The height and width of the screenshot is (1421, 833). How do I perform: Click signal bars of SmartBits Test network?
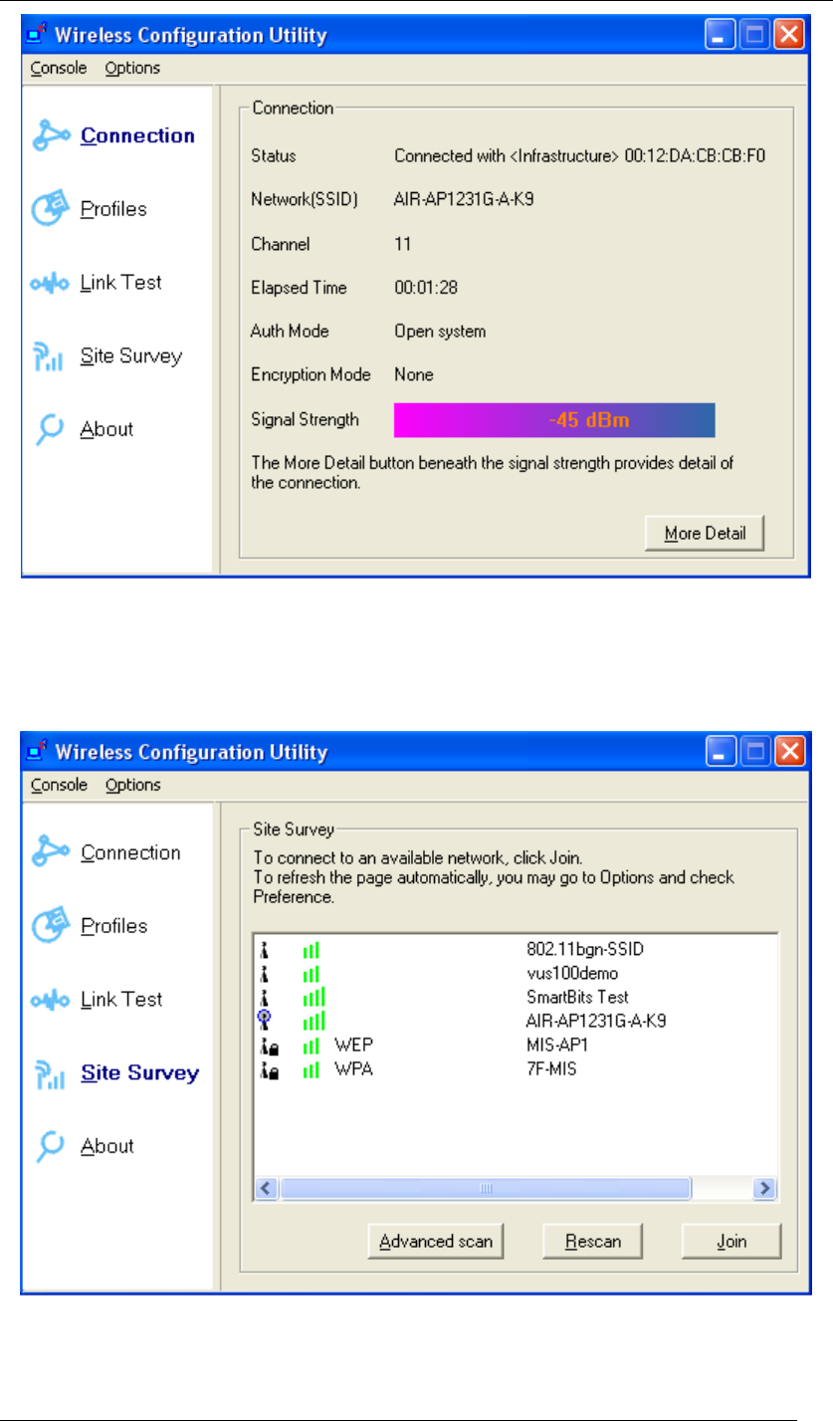[x=314, y=997]
